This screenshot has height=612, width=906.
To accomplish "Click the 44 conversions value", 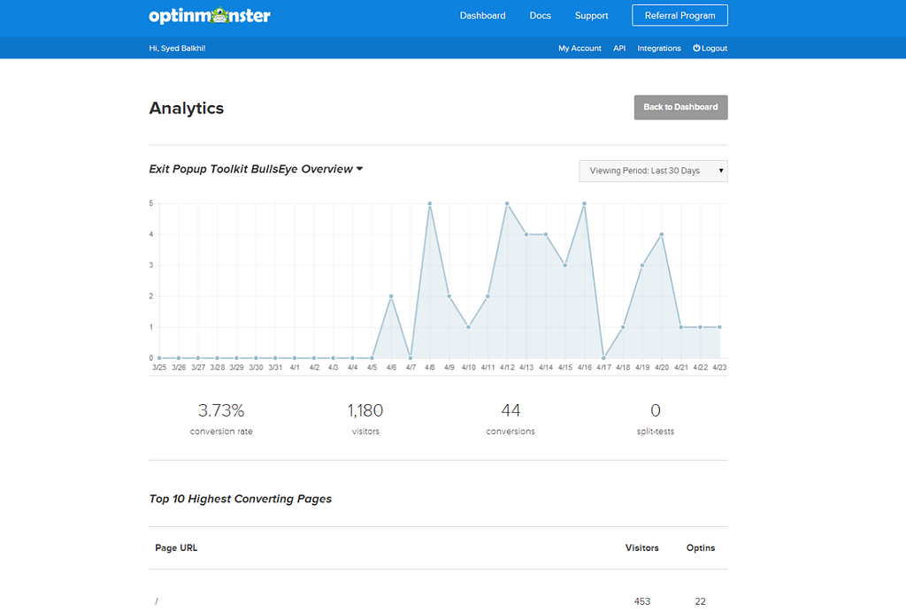I will coord(511,410).
